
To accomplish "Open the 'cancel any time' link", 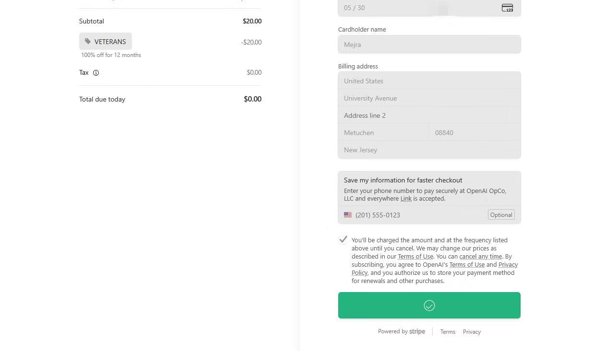I will (480, 257).
